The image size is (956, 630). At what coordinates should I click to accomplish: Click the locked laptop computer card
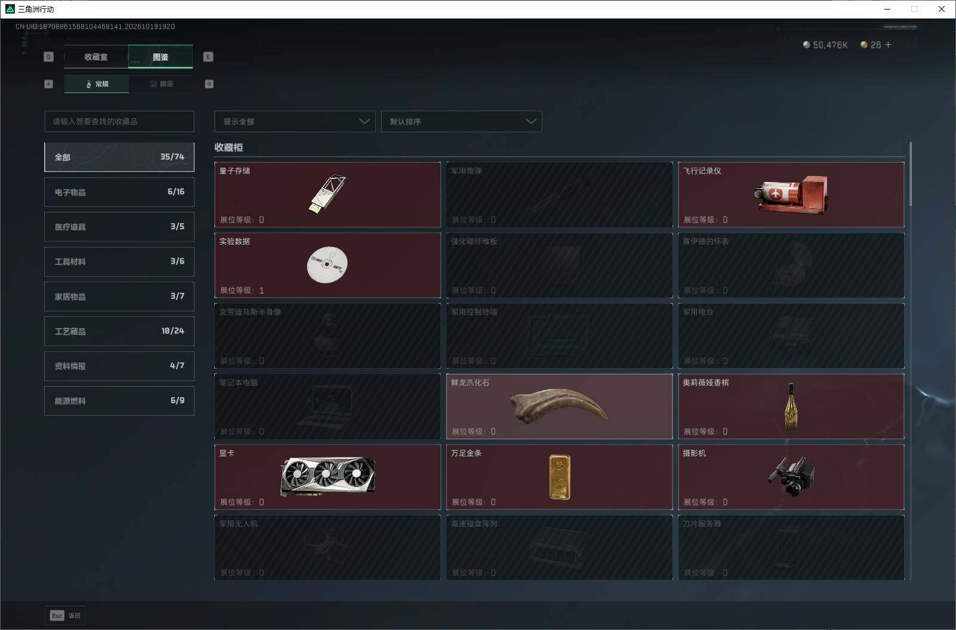coord(328,406)
